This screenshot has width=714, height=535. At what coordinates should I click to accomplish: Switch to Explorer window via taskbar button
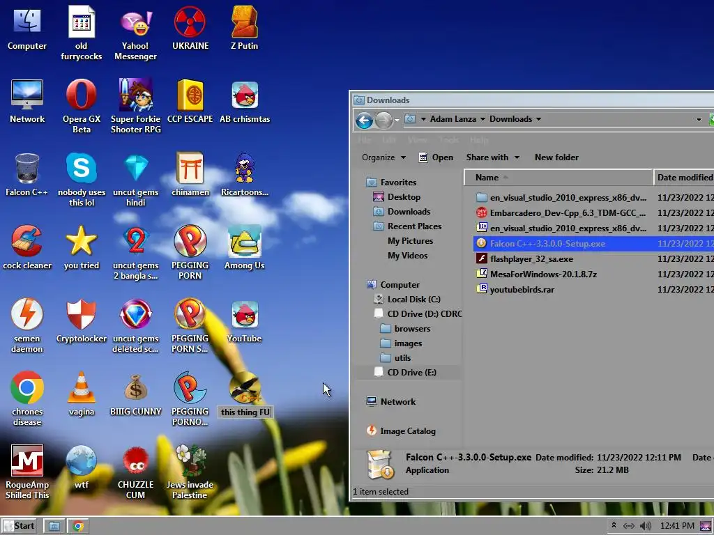click(54, 527)
